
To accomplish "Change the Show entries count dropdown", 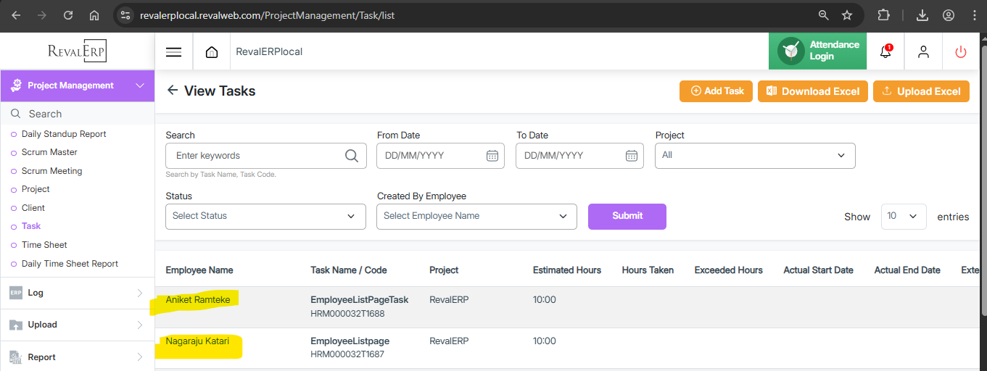I will tap(903, 217).
